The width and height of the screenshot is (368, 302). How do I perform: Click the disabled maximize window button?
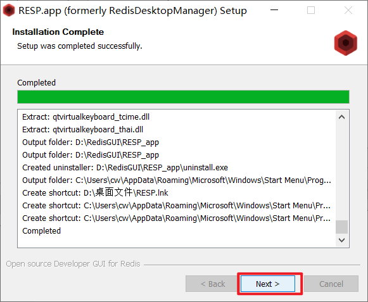[x=311, y=10]
